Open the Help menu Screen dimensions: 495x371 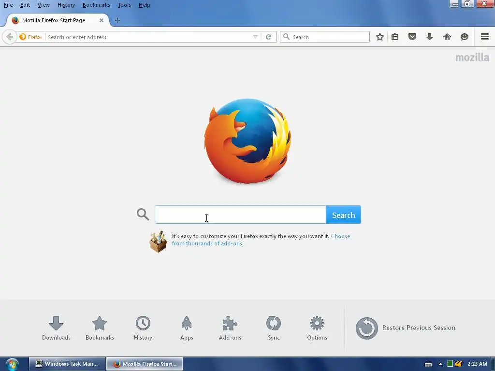(x=144, y=5)
